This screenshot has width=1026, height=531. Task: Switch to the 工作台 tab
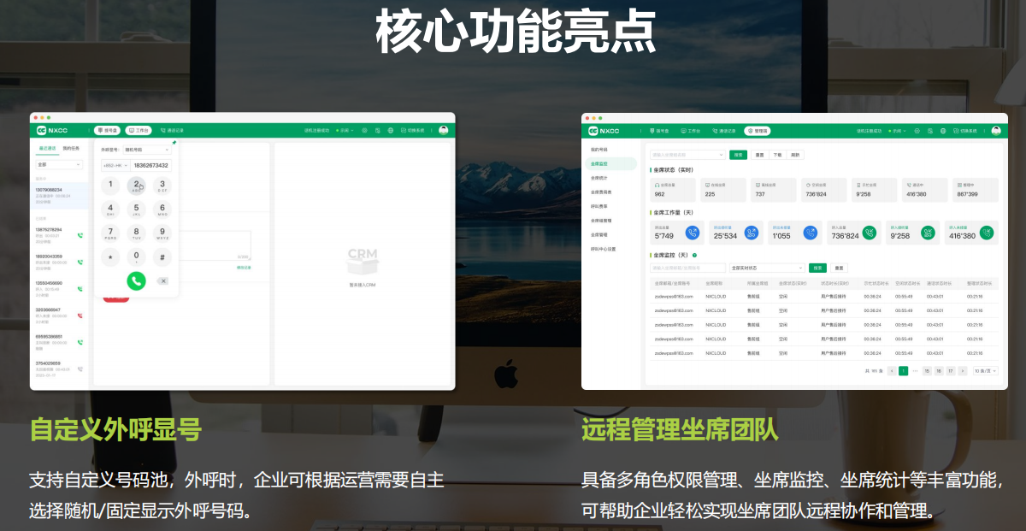coord(140,130)
